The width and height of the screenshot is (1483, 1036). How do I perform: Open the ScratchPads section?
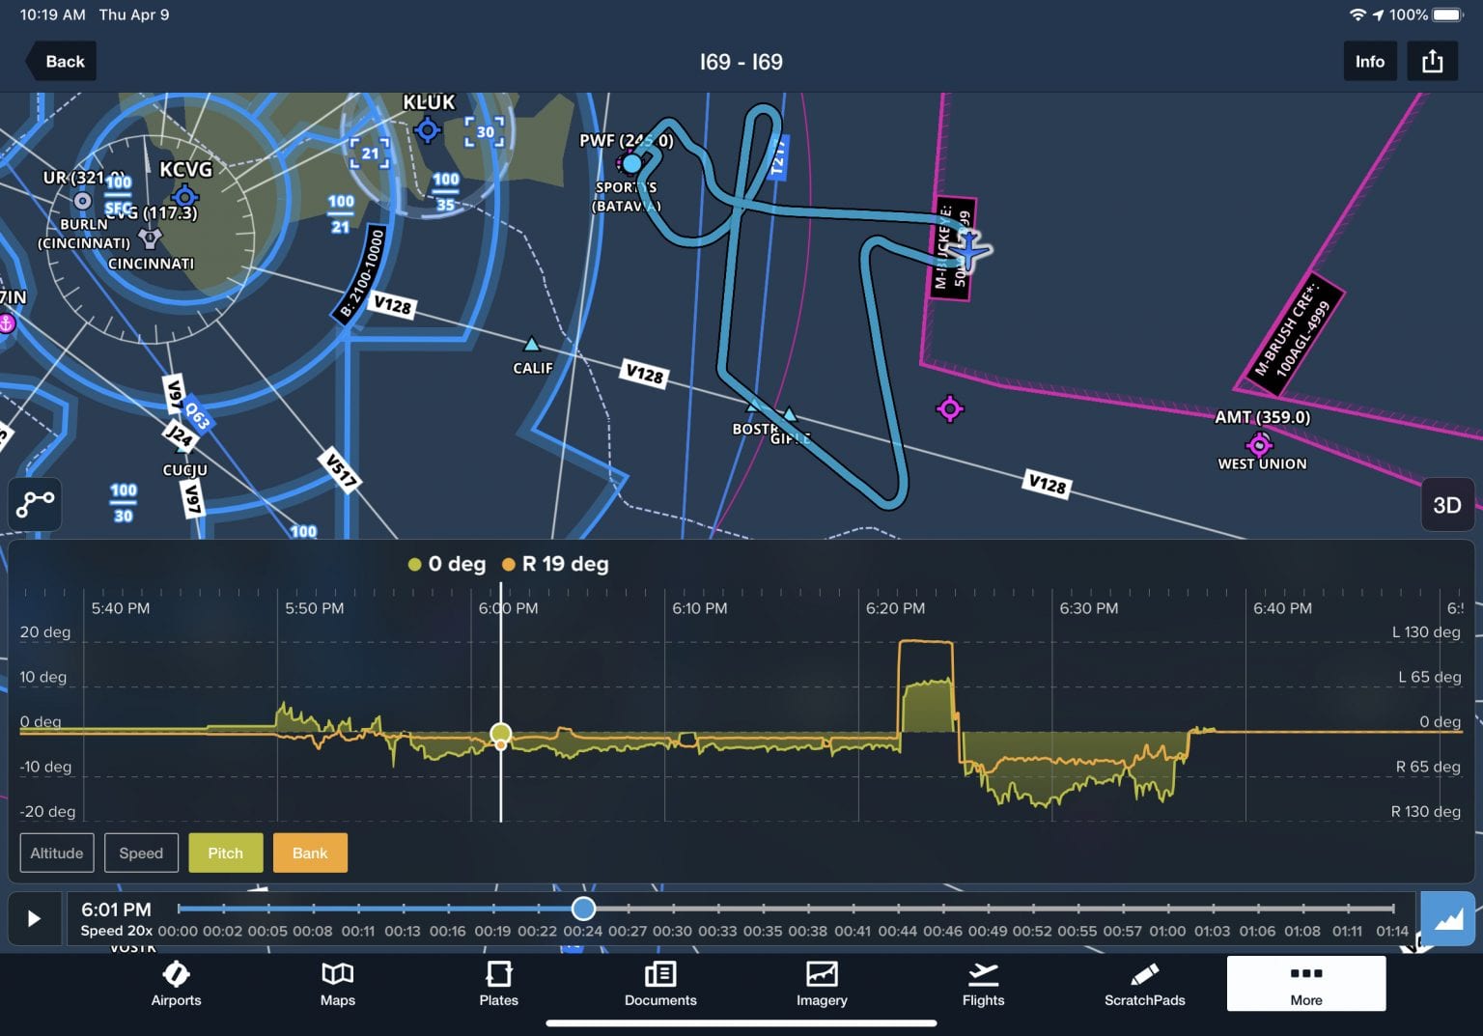coord(1144,984)
